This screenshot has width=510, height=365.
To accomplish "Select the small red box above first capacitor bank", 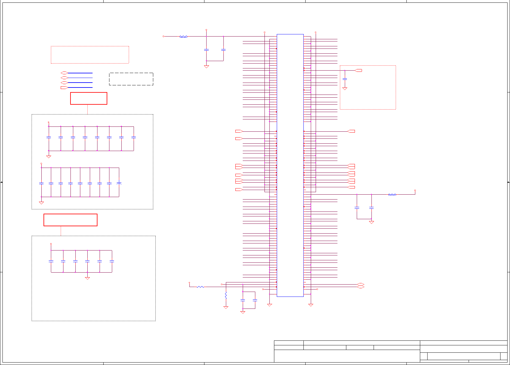I will [x=89, y=98].
